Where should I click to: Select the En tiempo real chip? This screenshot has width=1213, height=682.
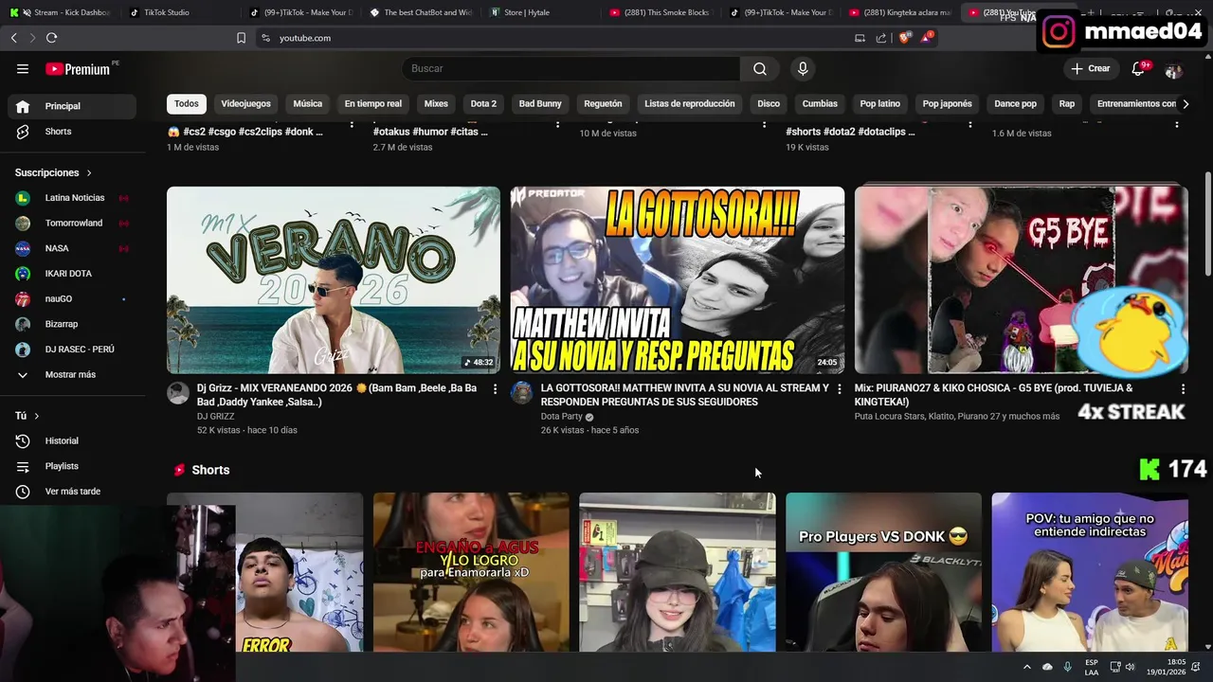point(373,103)
